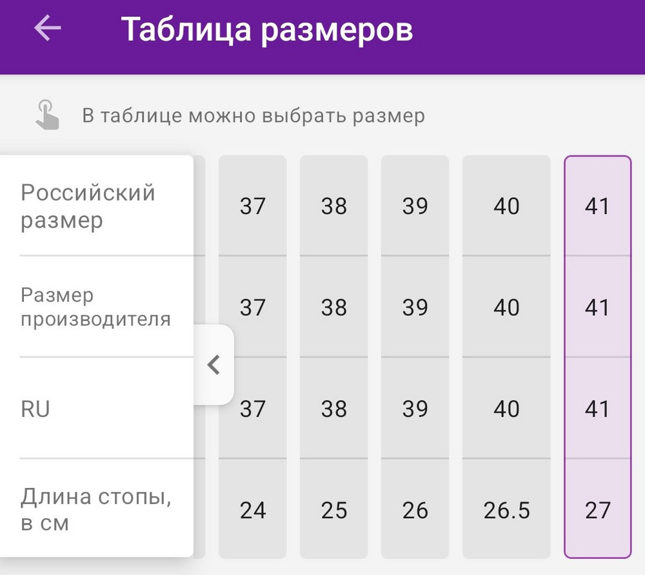Screen dimensions: 645x575
Task: Select foot length 27 cm cell
Action: tap(597, 511)
